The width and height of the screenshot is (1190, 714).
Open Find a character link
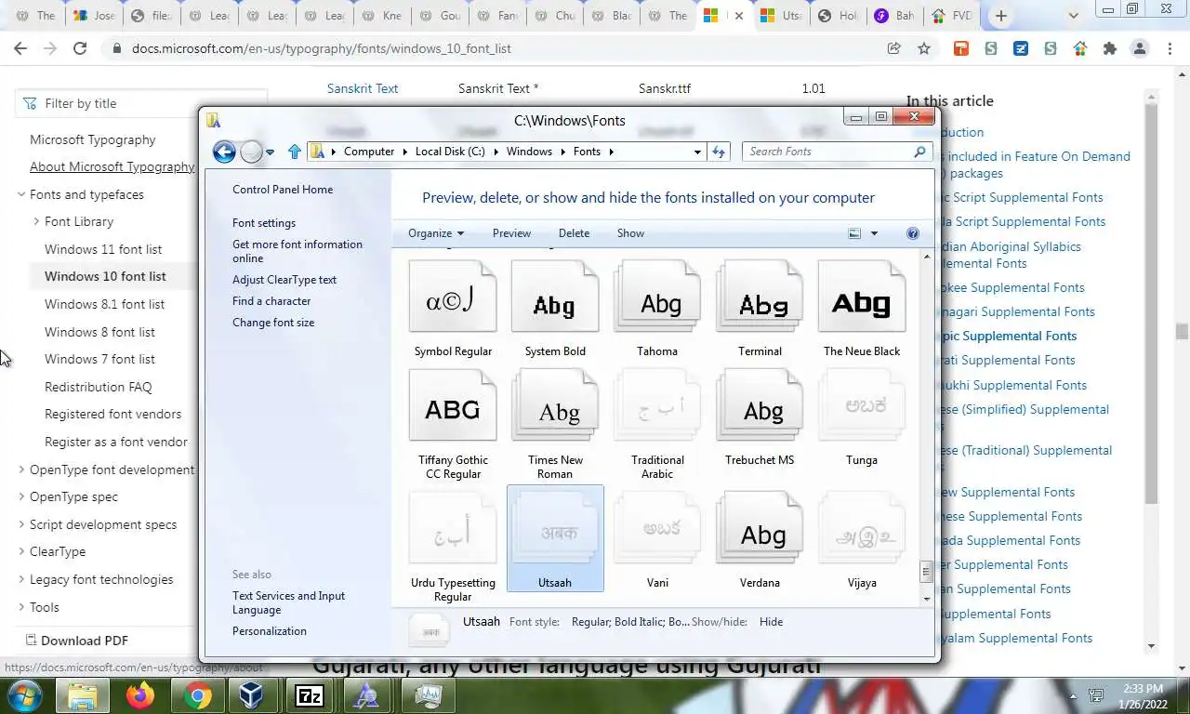(271, 301)
